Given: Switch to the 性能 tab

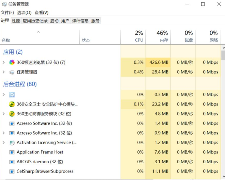Looking at the screenshot, I should 16,21.
